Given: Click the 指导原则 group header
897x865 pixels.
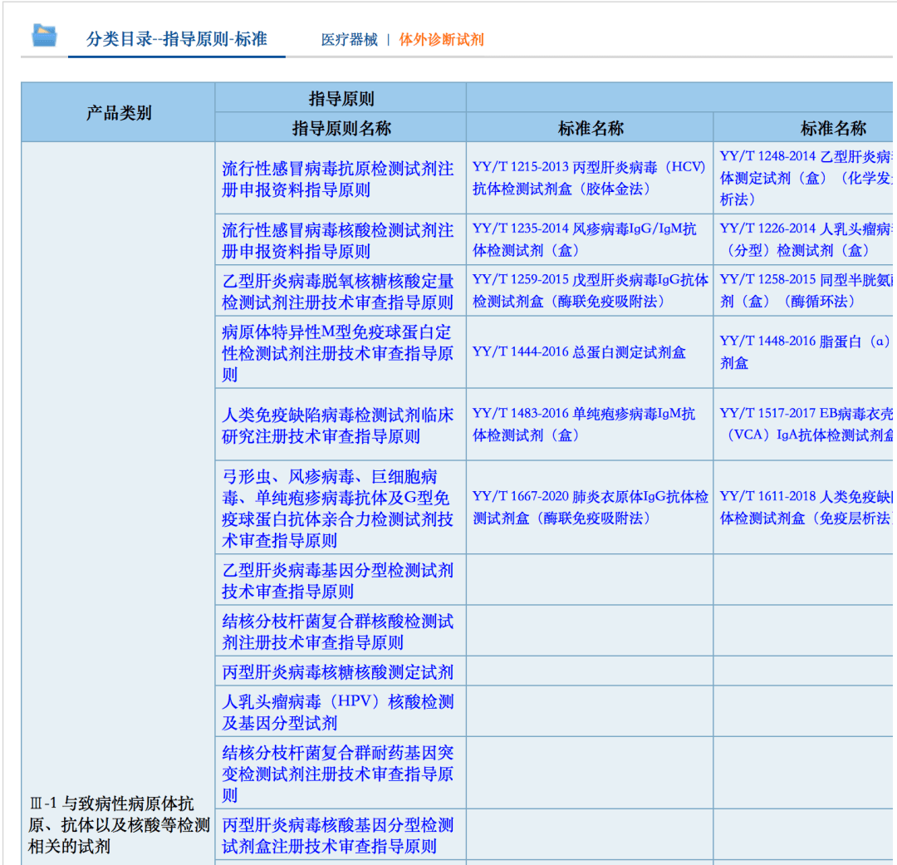Looking at the screenshot, I should tap(341, 98).
